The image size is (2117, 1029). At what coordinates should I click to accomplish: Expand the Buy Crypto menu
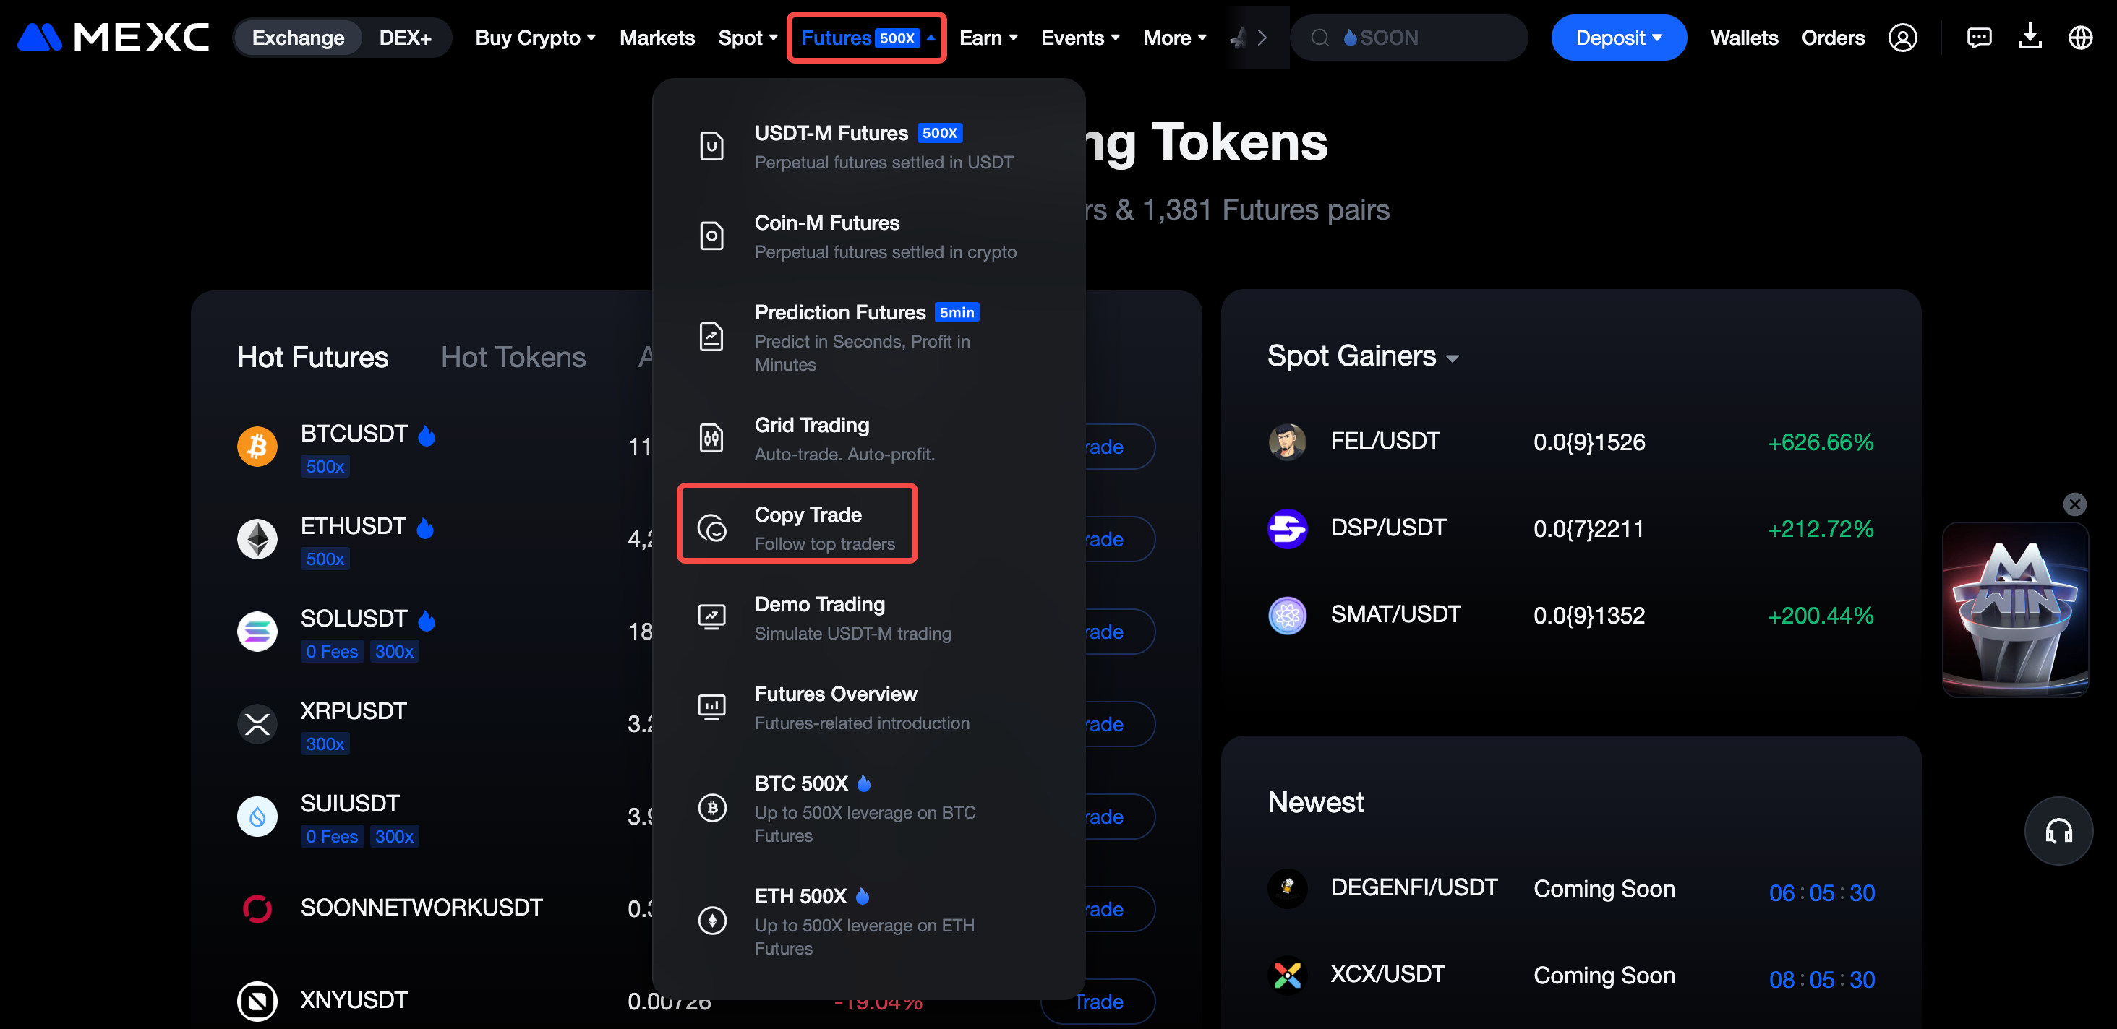[x=535, y=38]
